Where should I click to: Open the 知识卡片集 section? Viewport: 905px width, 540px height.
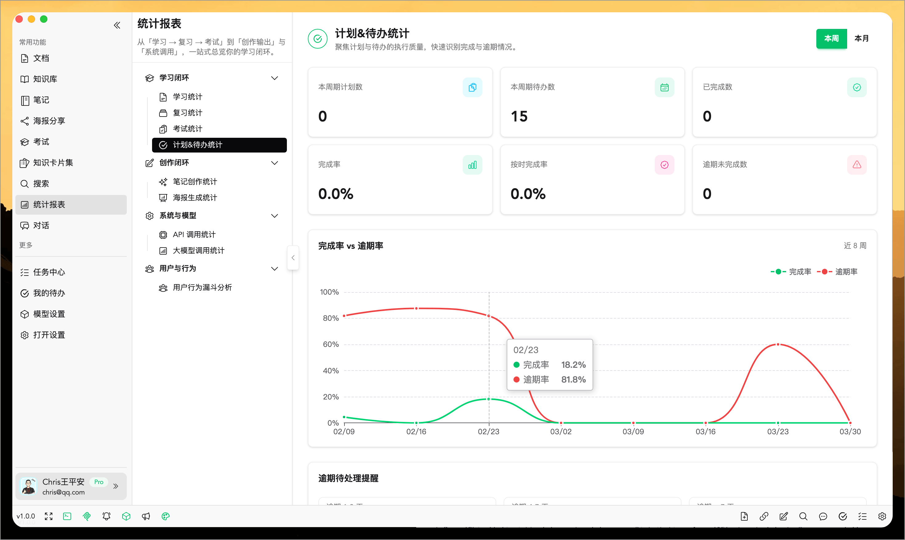pyautogui.click(x=53, y=163)
